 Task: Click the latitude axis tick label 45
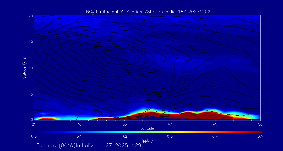click(215, 124)
